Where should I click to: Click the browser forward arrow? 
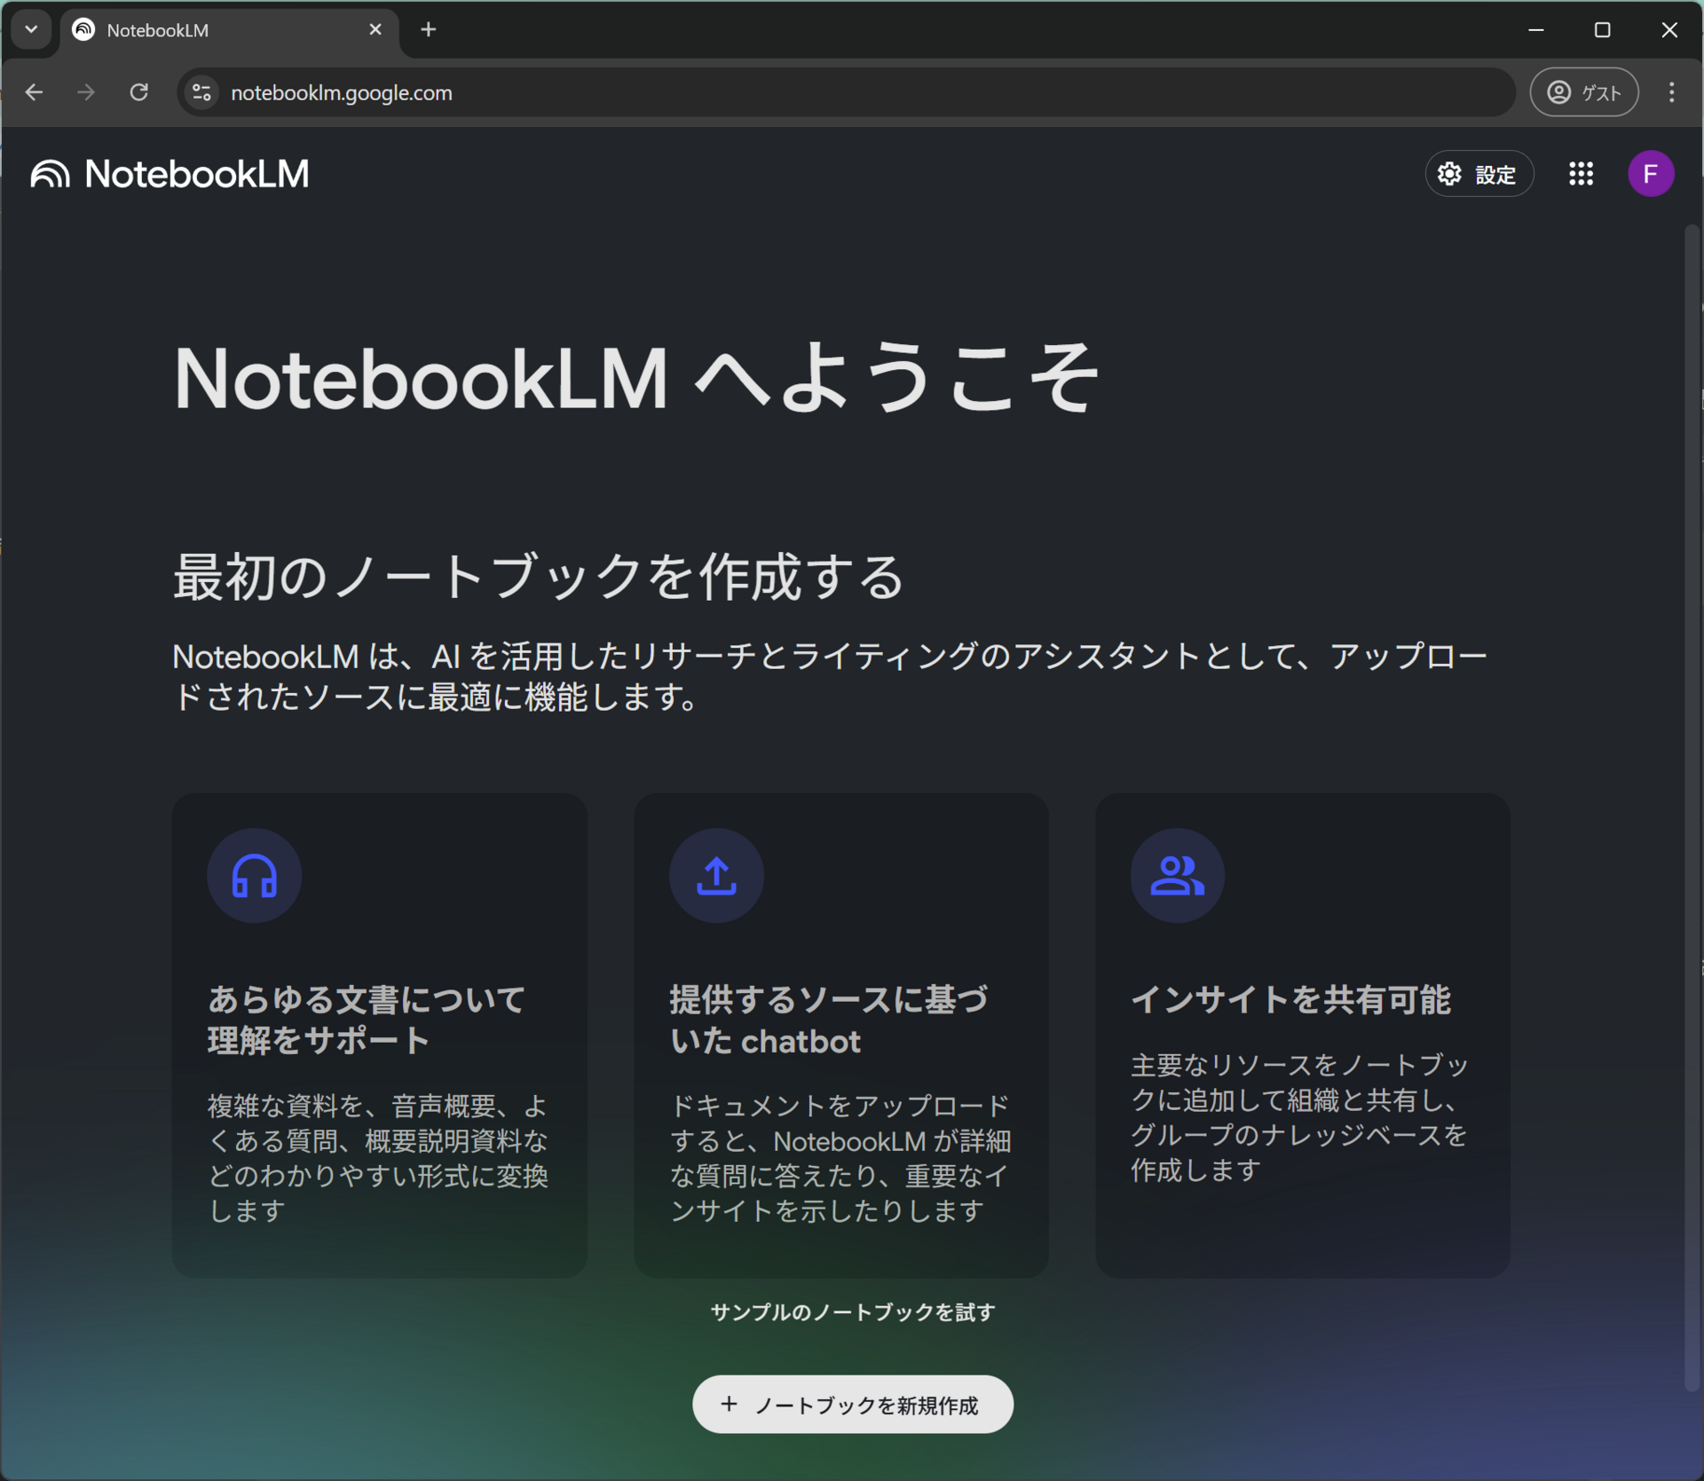click(86, 92)
